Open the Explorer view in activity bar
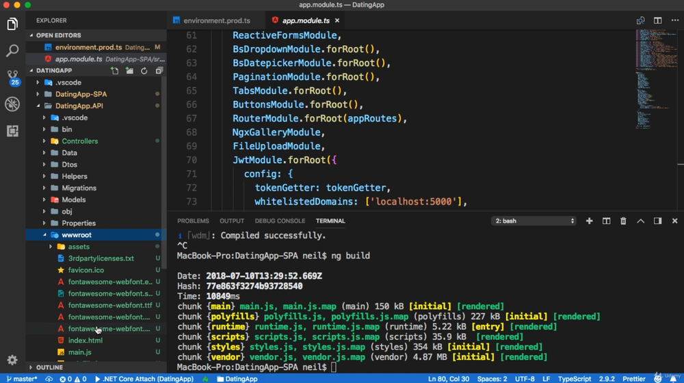The image size is (684, 383). point(12,24)
